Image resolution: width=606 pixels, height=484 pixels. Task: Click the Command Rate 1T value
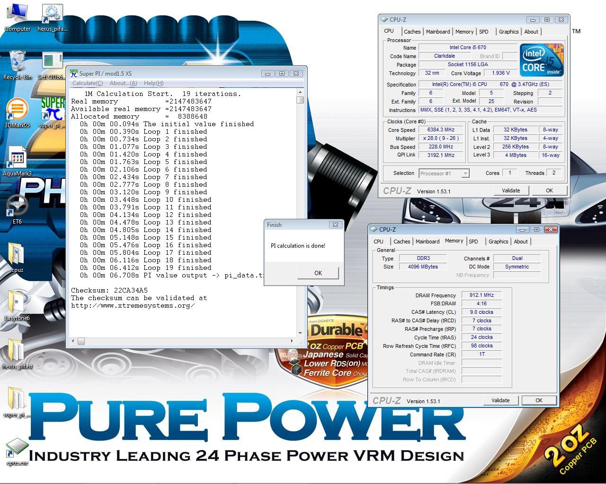point(481,354)
